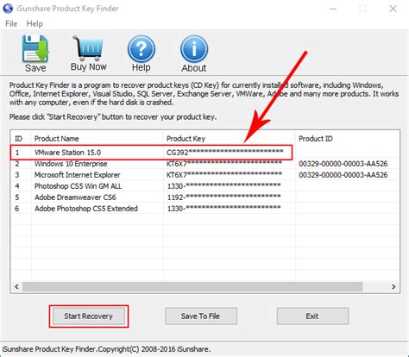Click the horizontal scrollbar left arrow
The image size is (409, 357).
point(16,286)
